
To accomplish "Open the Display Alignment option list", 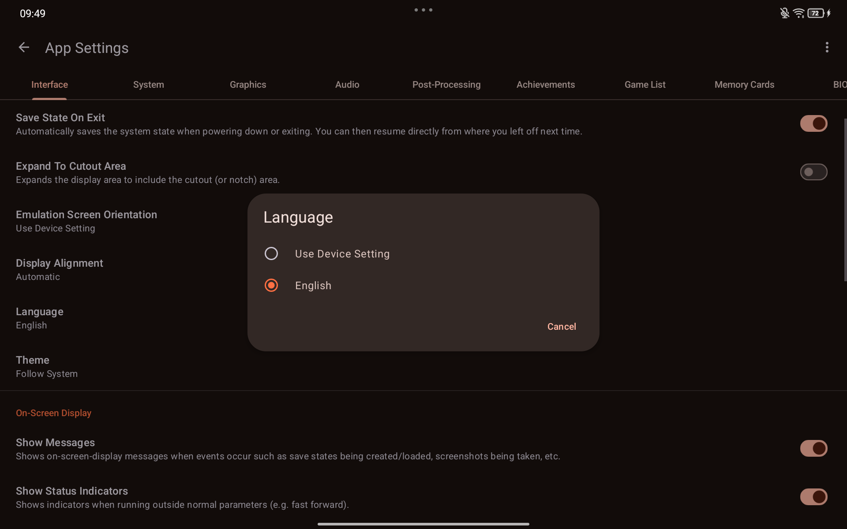I will (x=60, y=269).
